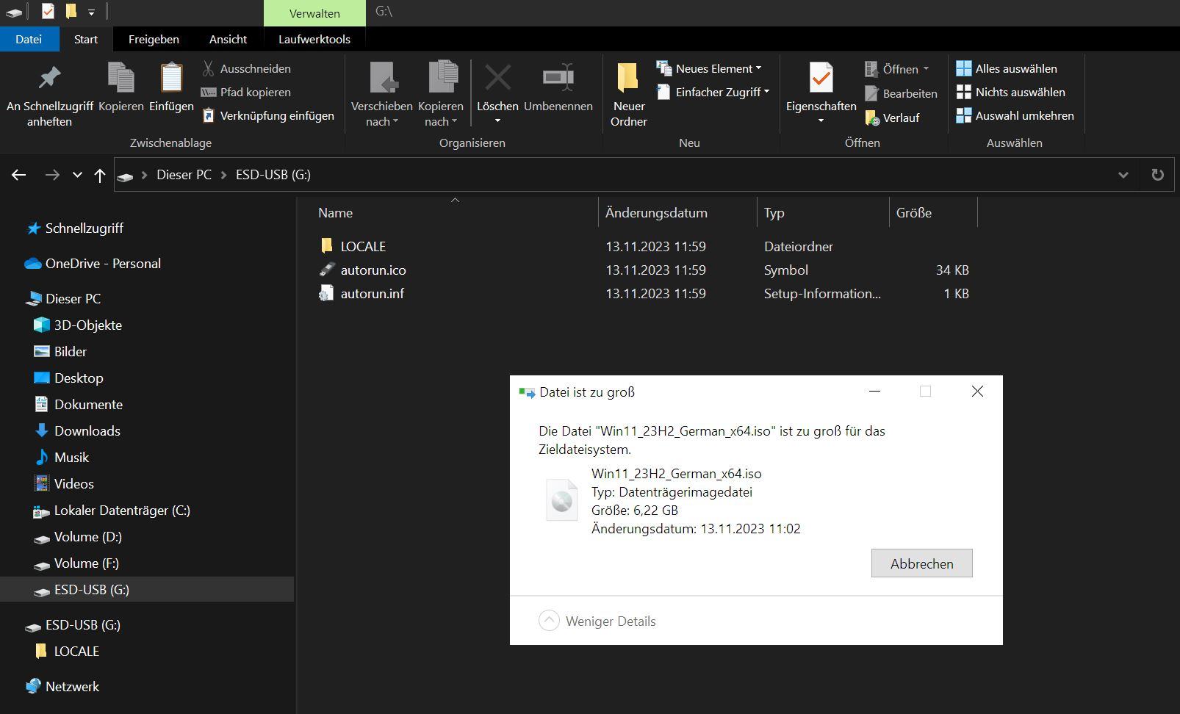Click the Kopieren ribbon icon

click(x=120, y=77)
